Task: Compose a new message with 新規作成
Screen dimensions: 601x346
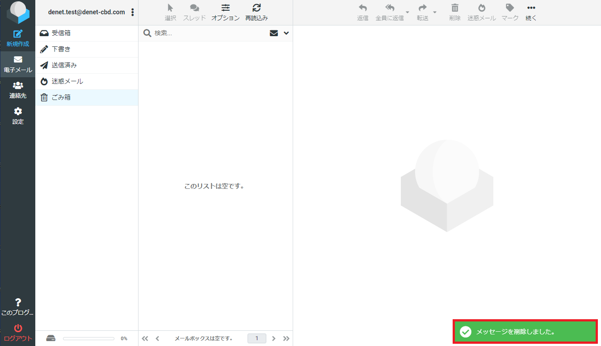Action: 18,38
